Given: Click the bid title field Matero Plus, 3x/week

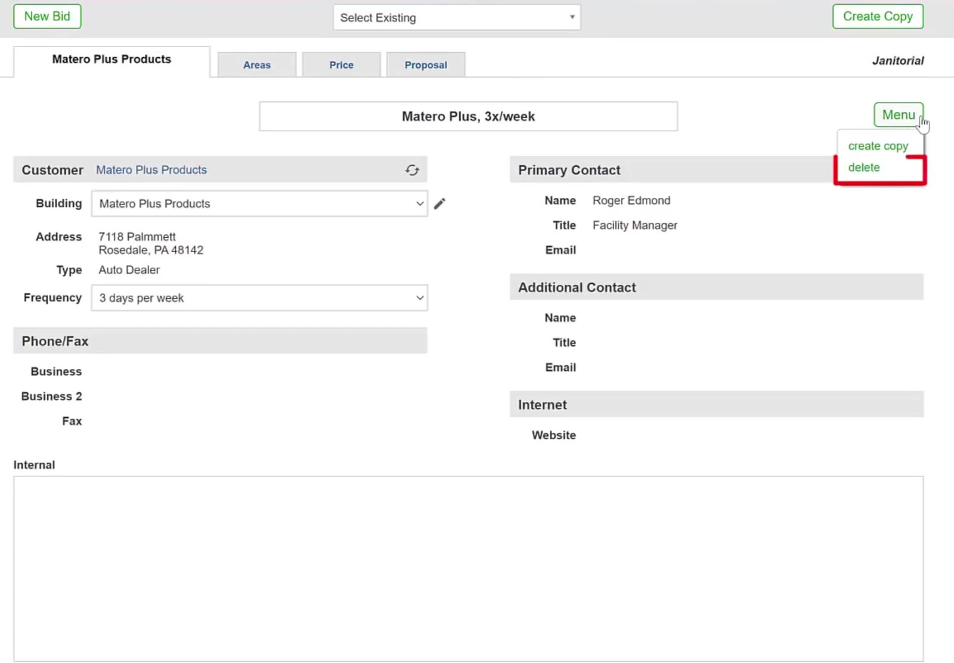Looking at the screenshot, I should (468, 116).
